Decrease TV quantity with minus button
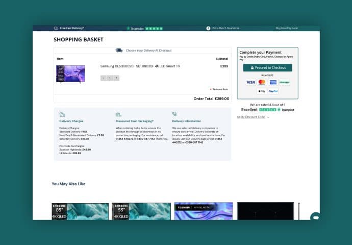The image size is (352, 245). pos(104,78)
